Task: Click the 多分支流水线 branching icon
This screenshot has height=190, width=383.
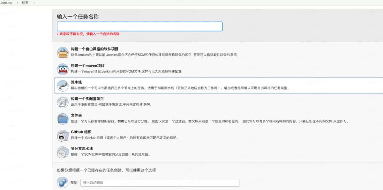Action: (x=63, y=152)
